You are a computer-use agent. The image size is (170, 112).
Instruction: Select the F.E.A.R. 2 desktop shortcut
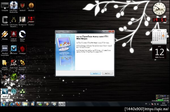click(31, 21)
